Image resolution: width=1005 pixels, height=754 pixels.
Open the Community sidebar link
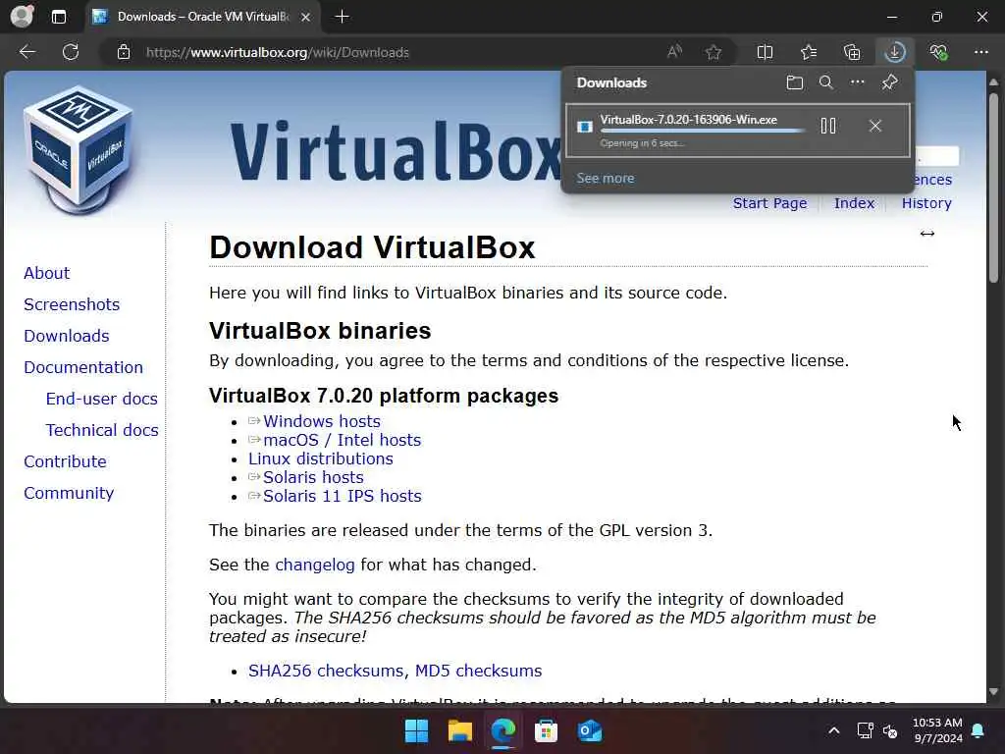(69, 493)
